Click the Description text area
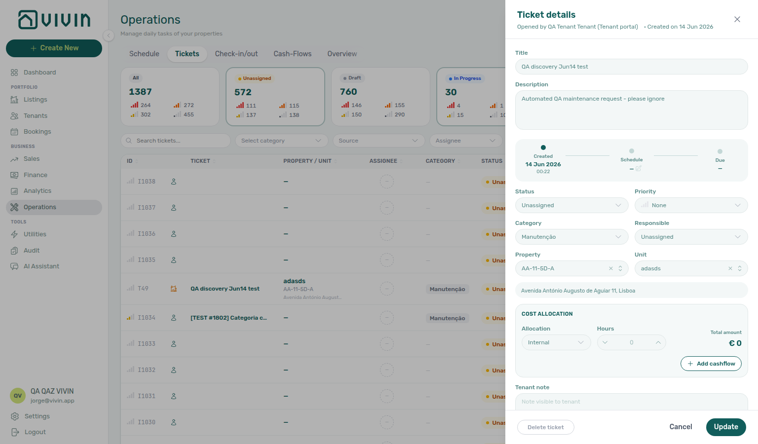 coord(632,110)
